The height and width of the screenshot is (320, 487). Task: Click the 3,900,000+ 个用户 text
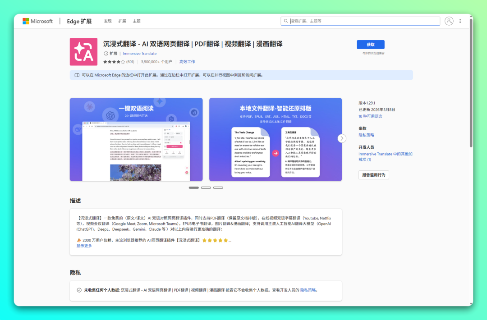[x=156, y=62]
